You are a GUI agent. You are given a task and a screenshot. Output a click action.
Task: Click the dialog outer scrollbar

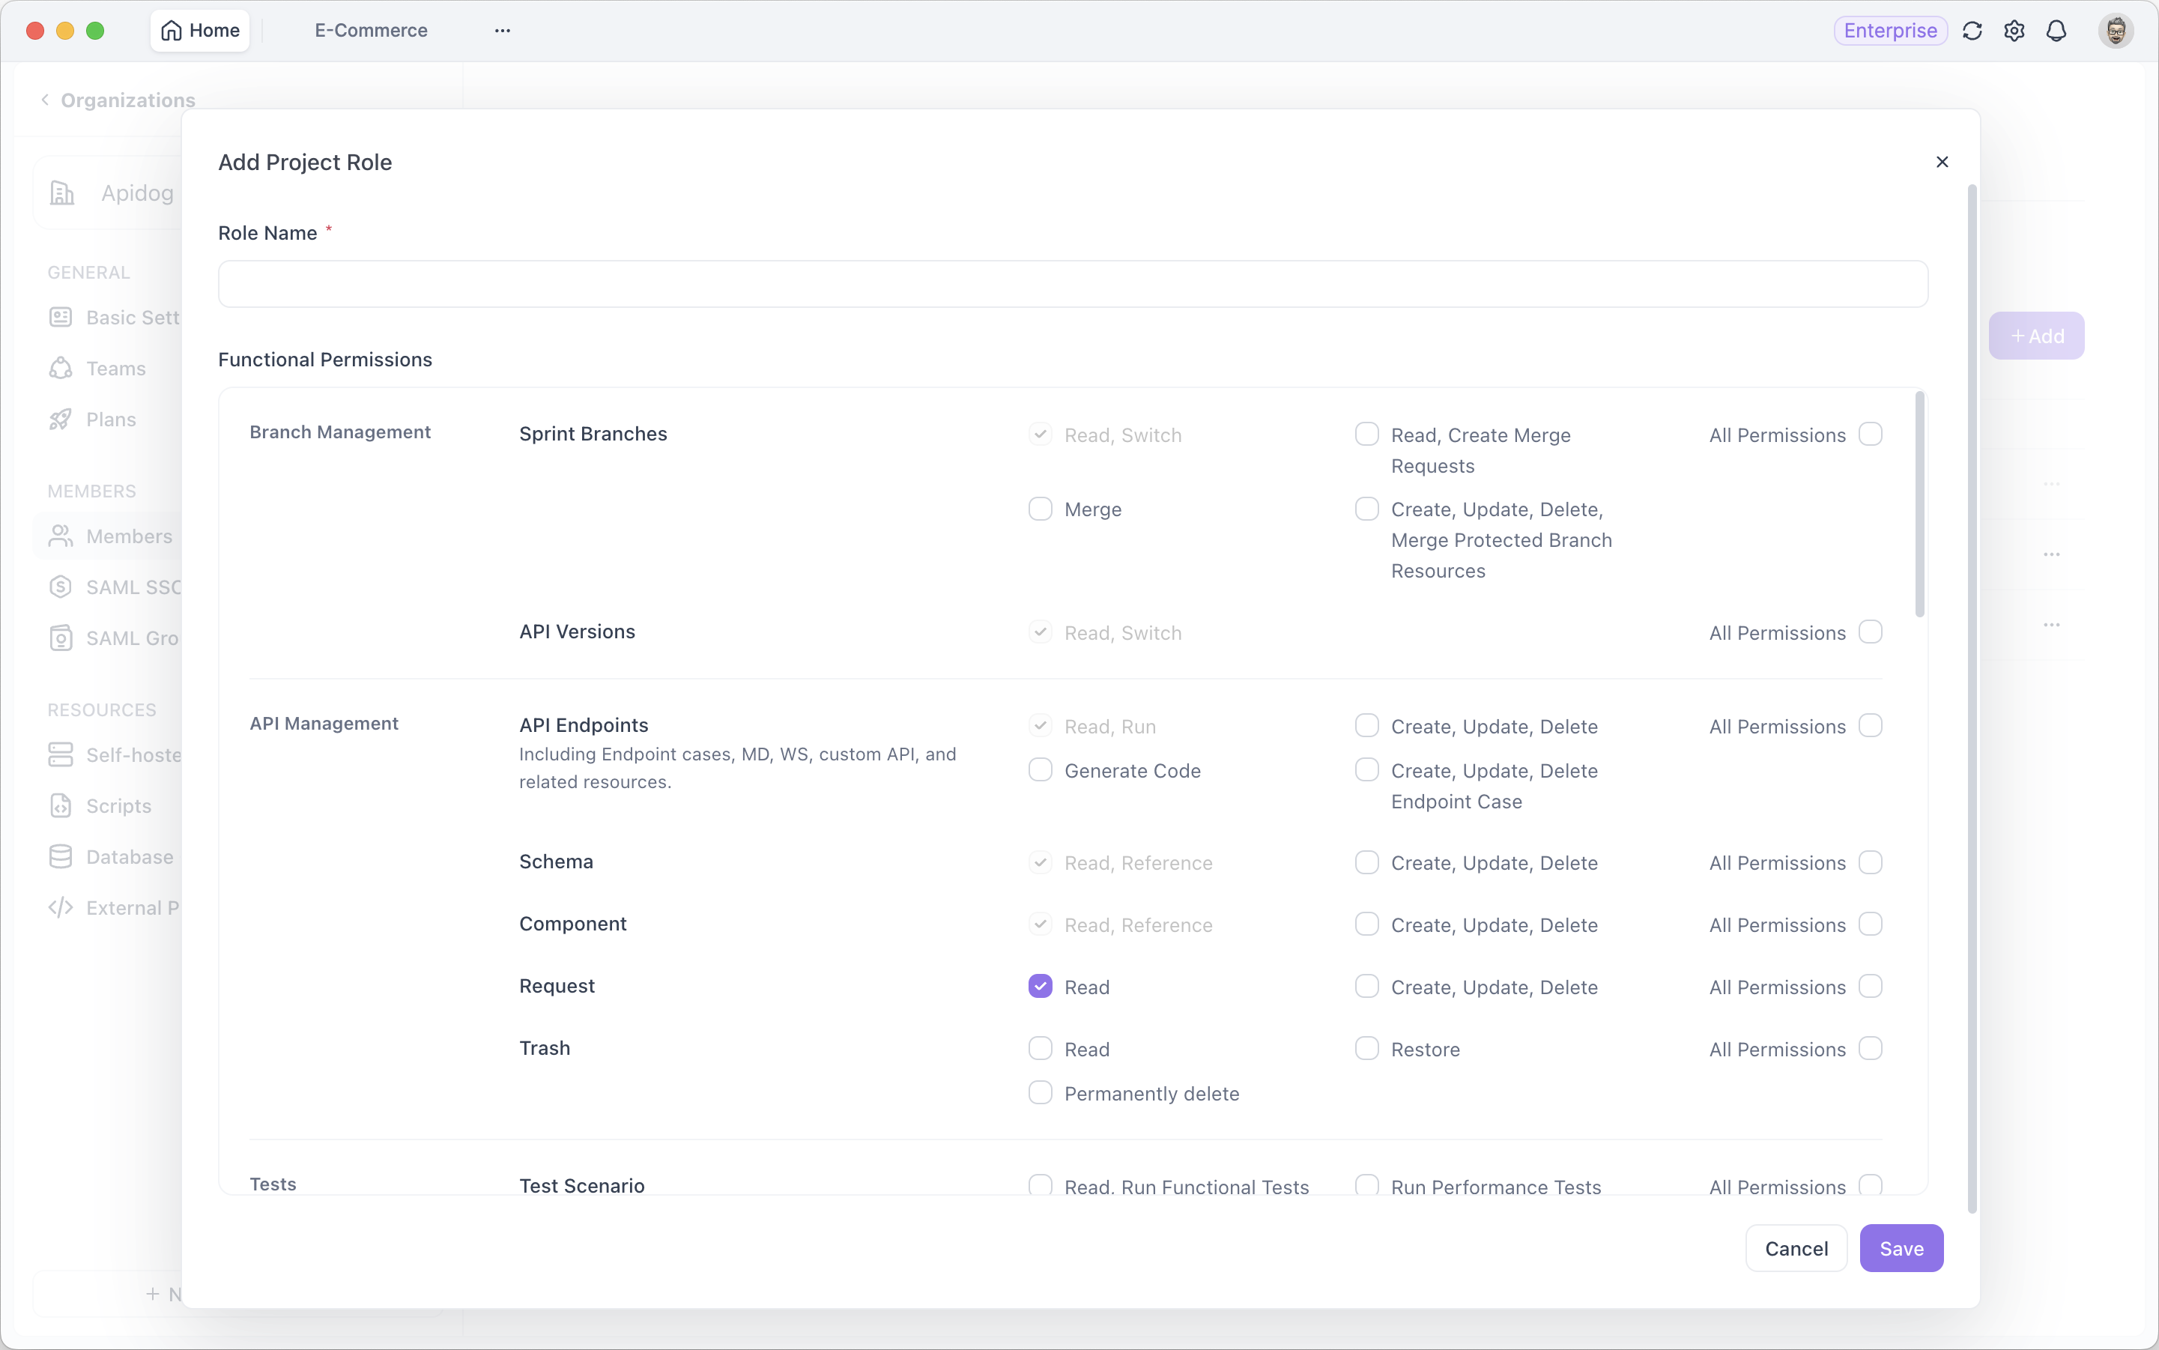[x=1972, y=699]
